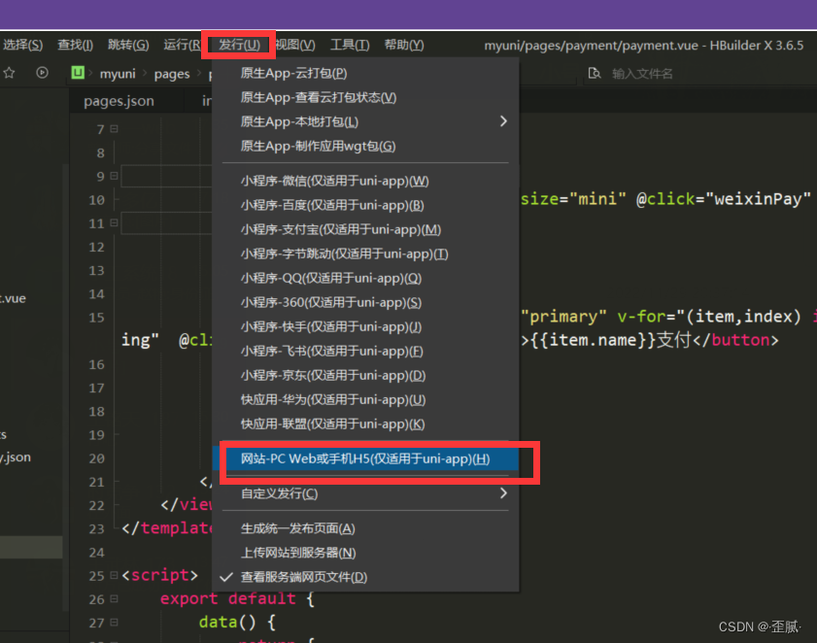Click the .vue file in sidebar
Viewport: 817px width, 643px height.
(x=13, y=298)
